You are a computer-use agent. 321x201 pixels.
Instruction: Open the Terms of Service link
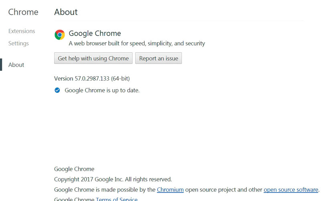pyautogui.click(x=117, y=199)
